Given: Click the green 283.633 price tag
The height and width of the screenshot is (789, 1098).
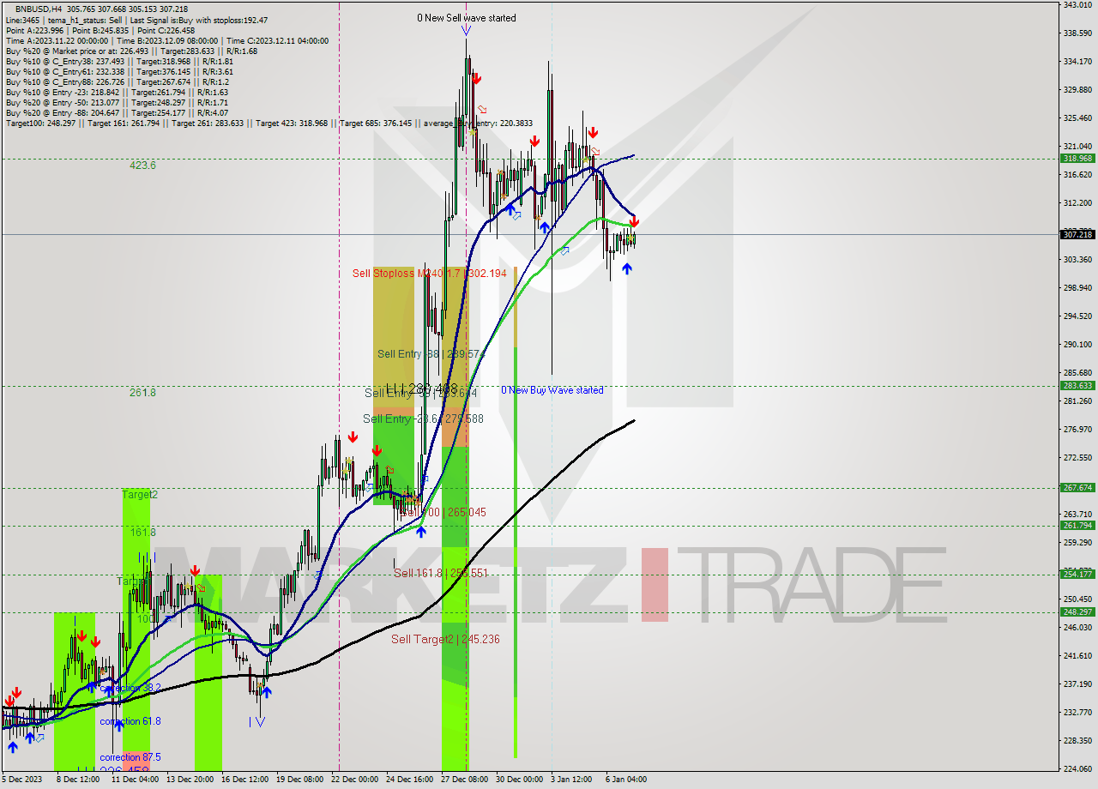Looking at the screenshot, I should [1077, 385].
